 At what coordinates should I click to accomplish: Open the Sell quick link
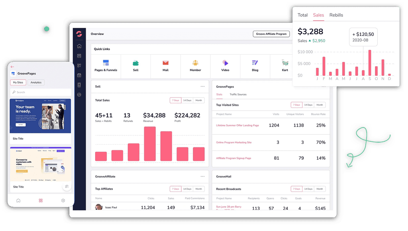[x=135, y=66]
